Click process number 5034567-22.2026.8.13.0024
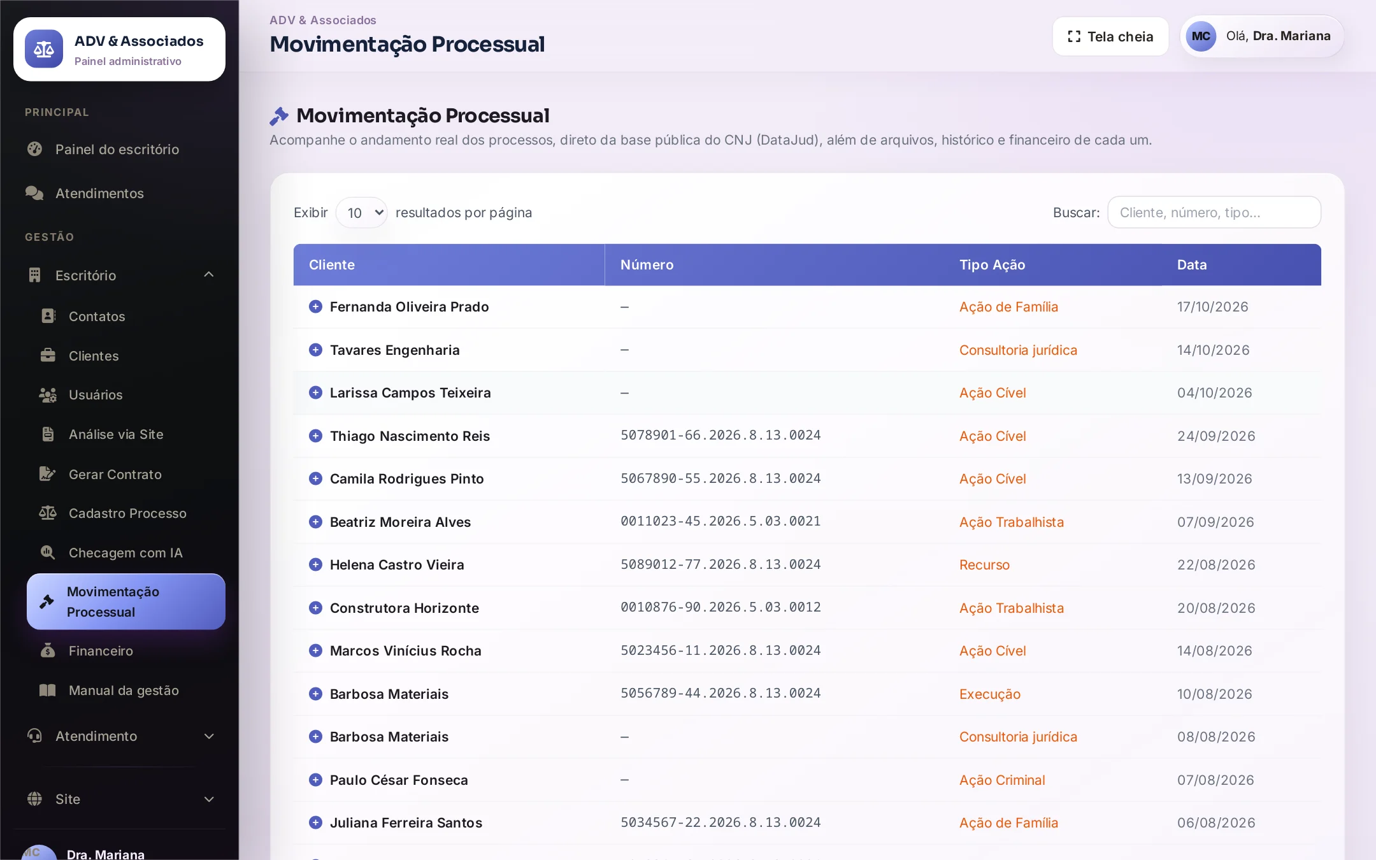Viewport: 1376px width, 860px height. point(720,822)
